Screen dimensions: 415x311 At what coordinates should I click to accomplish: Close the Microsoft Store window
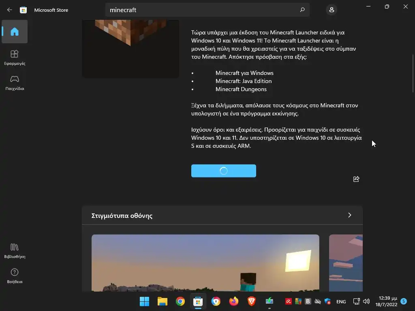pos(405,6)
